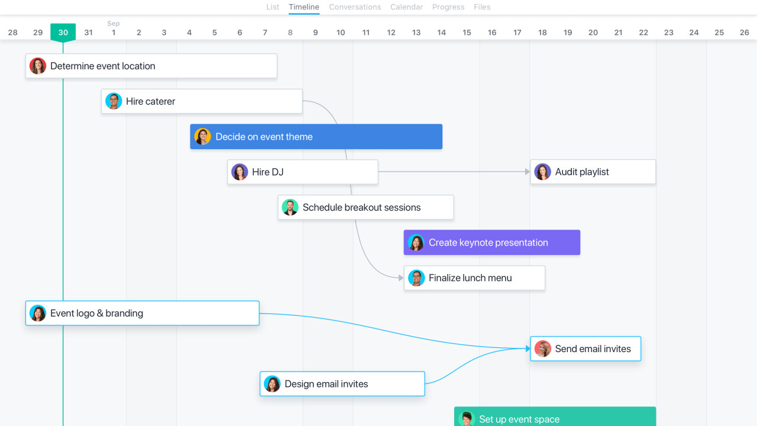Click the avatar on Hire DJ task
This screenshot has height=426, width=757.
pos(240,172)
